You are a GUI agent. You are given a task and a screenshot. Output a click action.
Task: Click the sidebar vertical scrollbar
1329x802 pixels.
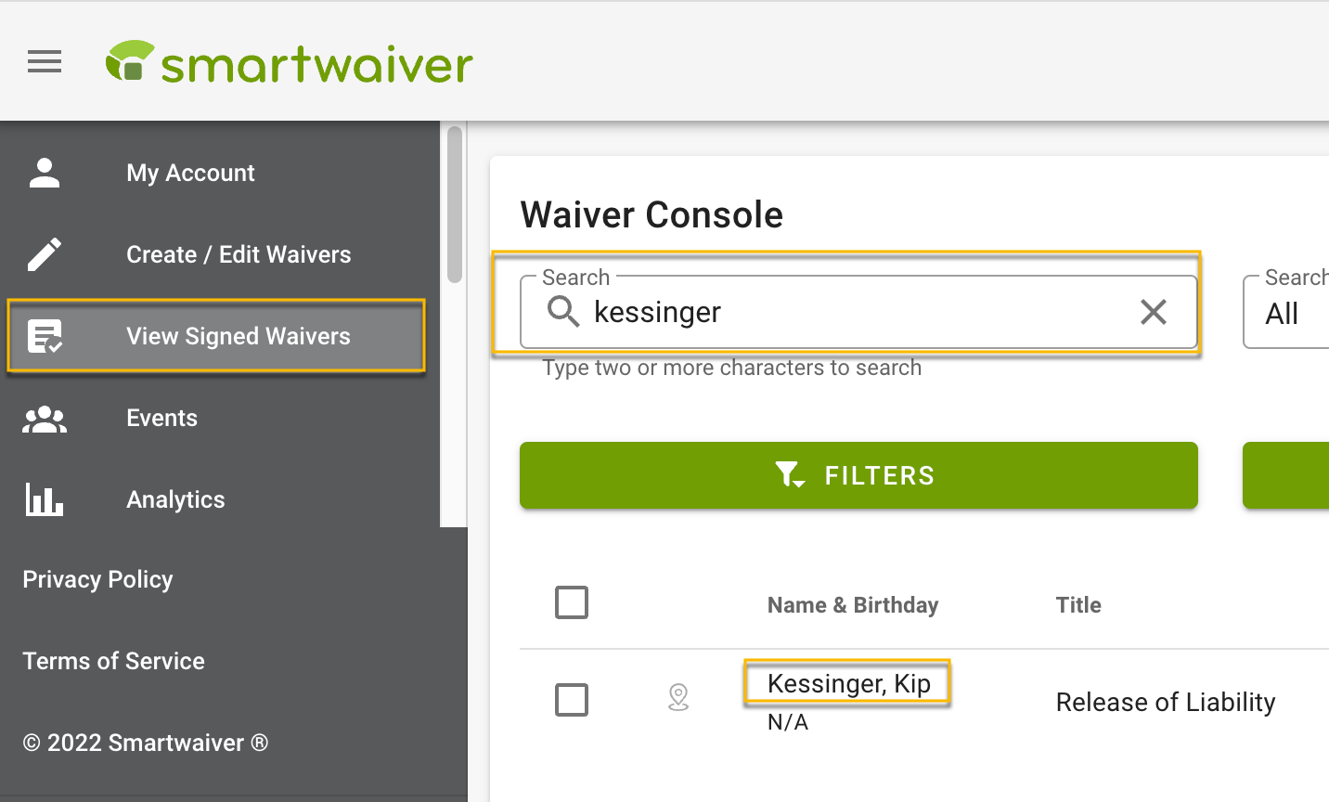(x=454, y=204)
